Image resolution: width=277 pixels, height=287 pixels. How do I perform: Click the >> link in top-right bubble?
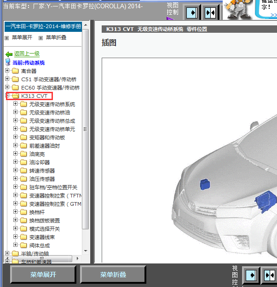coord(273,15)
